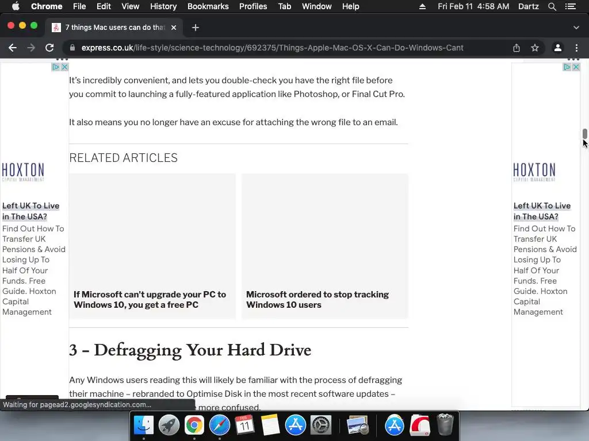The width and height of the screenshot is (589, 441).
Task: Open the red app next to the Trash in the Dock
Action: click(419, 425)
